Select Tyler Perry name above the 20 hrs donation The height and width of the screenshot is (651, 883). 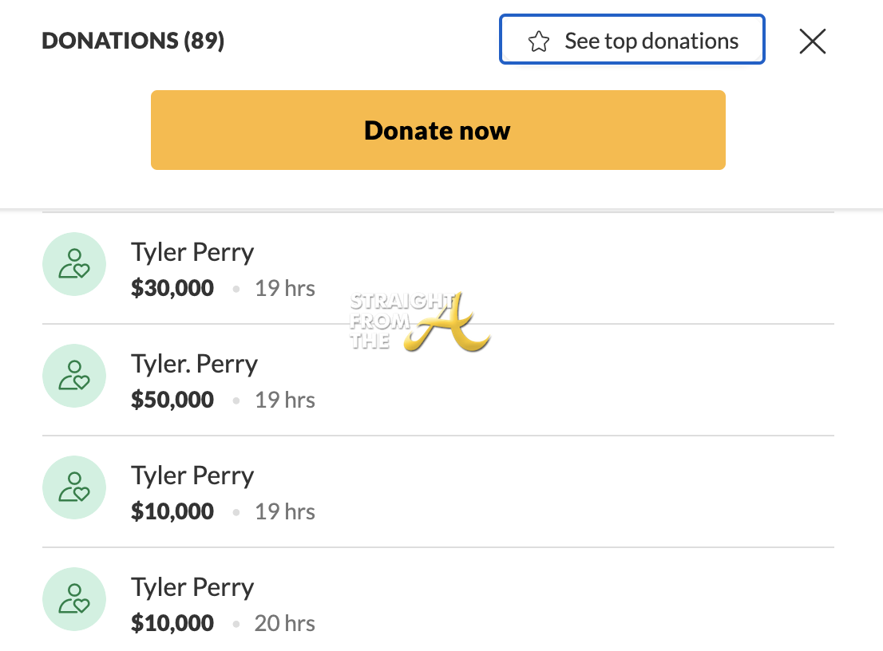(192, 587)
